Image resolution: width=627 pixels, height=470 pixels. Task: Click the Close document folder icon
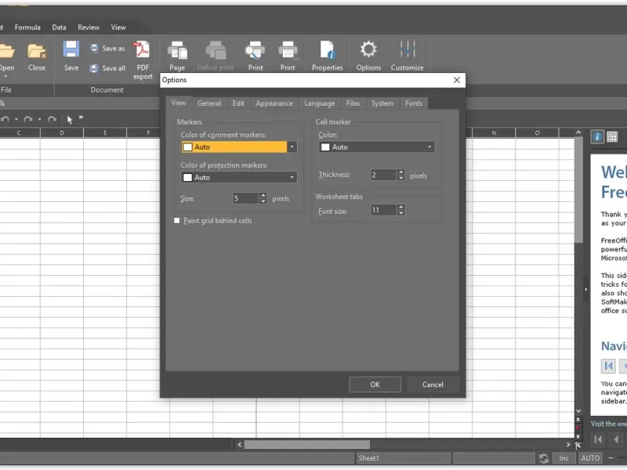[37, 51]
